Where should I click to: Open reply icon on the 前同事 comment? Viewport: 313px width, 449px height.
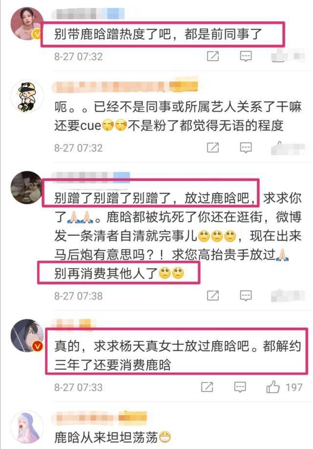[246, 56]
